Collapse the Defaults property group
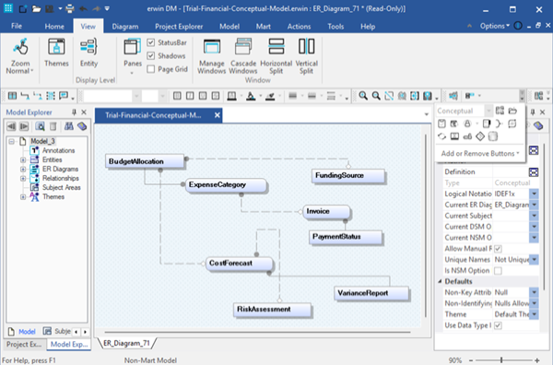The width and height of the screenshot is (553, 365). 440,281
